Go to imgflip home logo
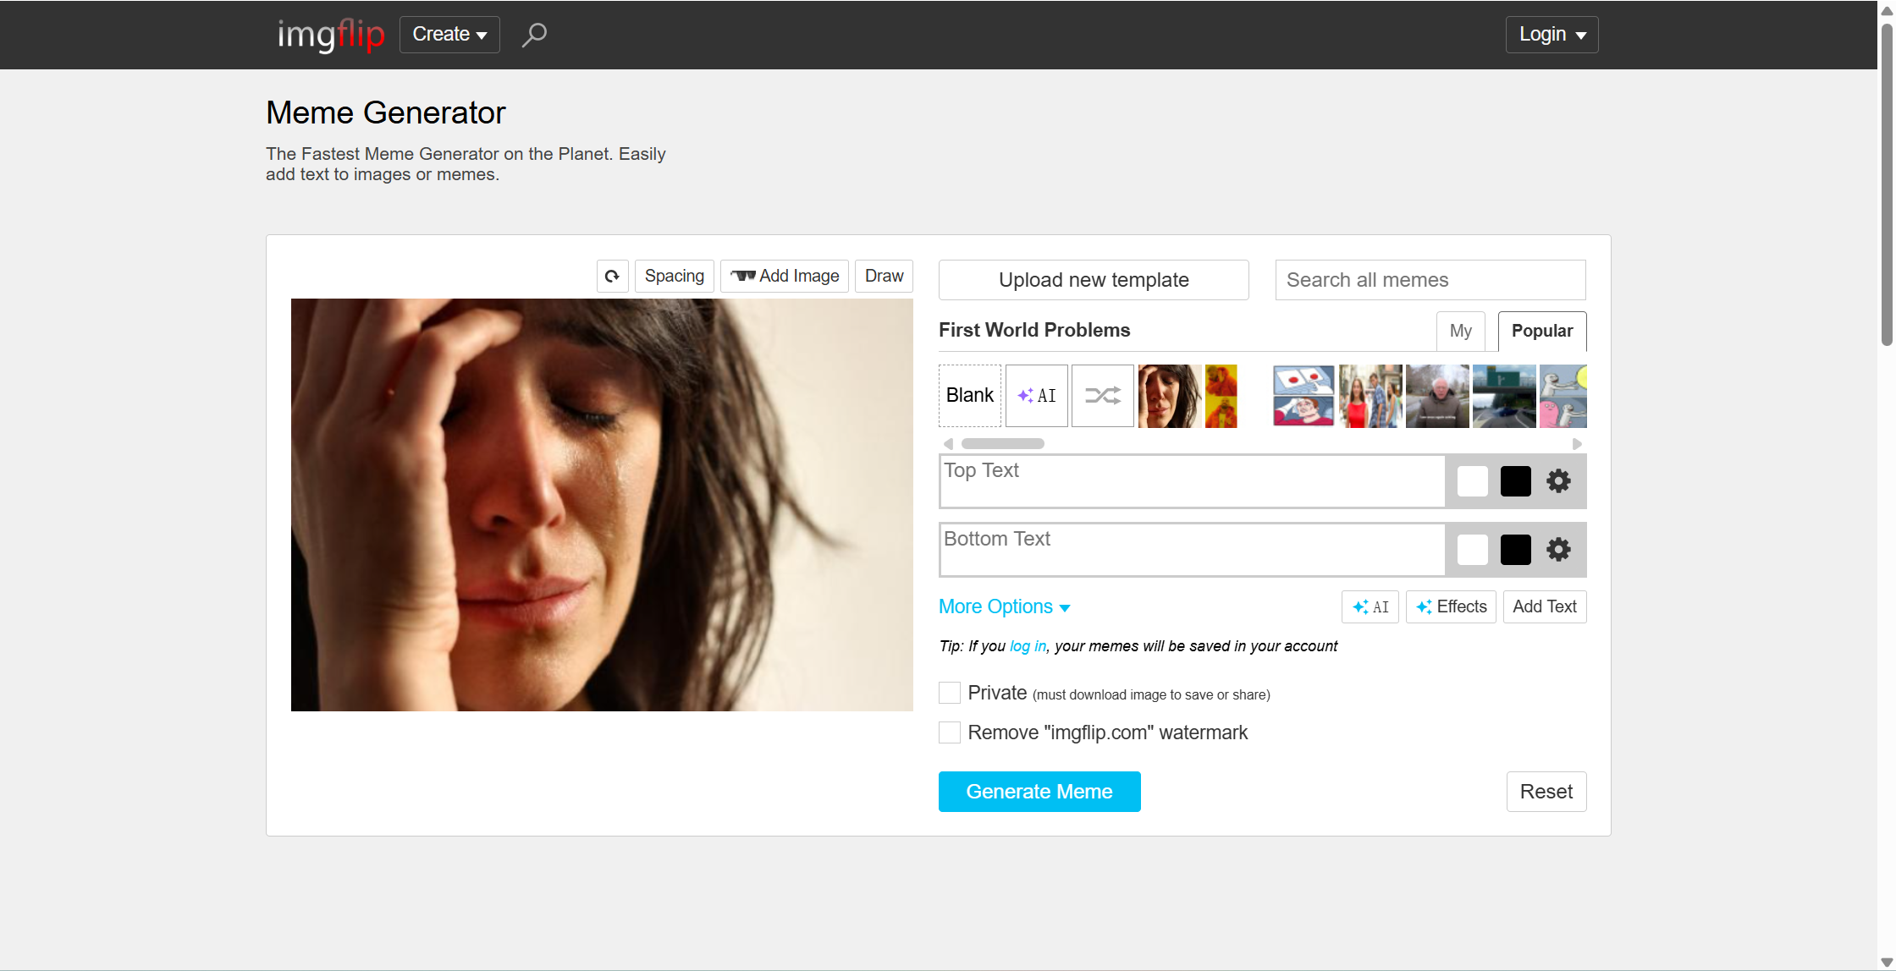 click(331, 35)
